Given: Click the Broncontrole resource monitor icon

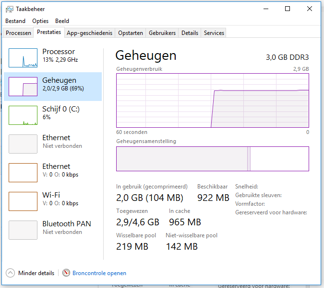Looking at the screenshot, I should (66, 273).
